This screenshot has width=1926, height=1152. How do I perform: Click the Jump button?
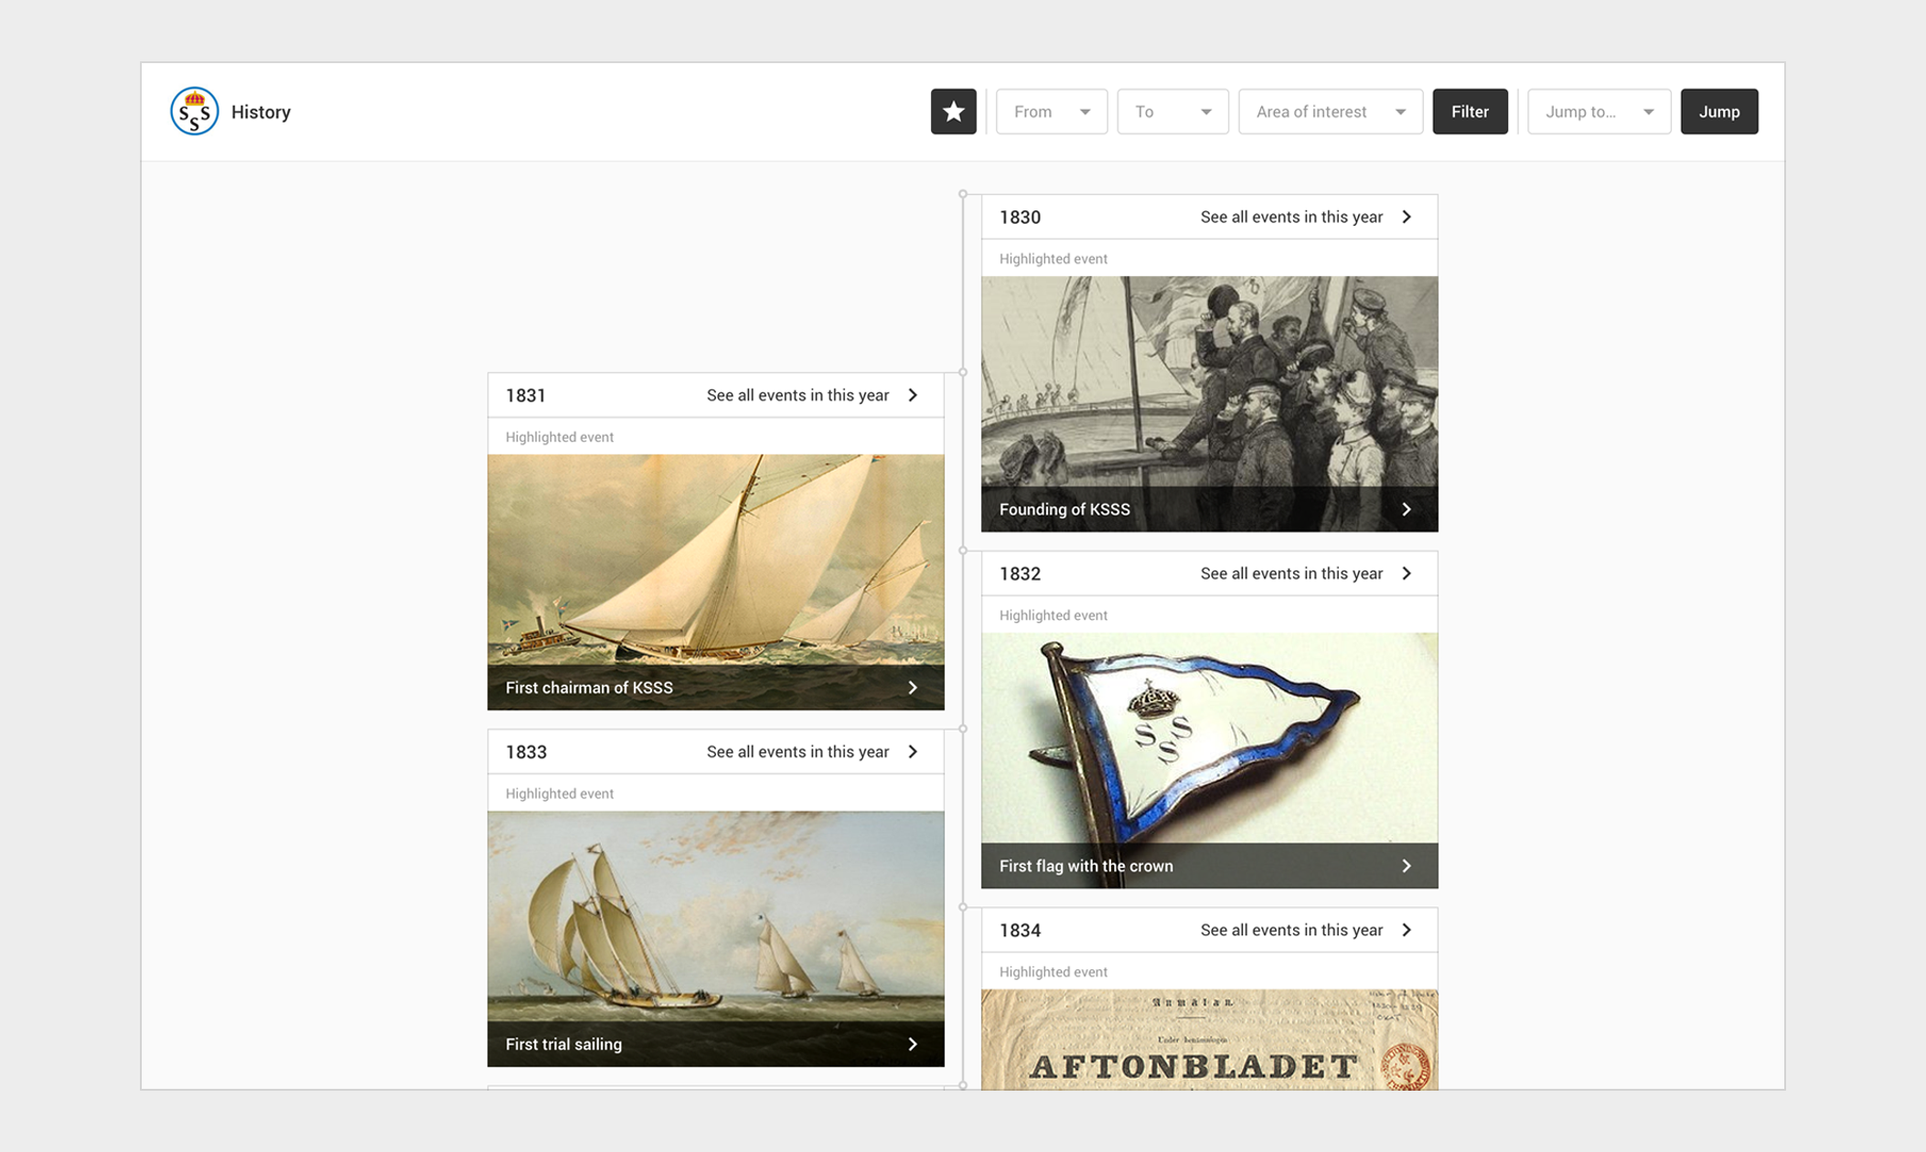click(1718, 112)
